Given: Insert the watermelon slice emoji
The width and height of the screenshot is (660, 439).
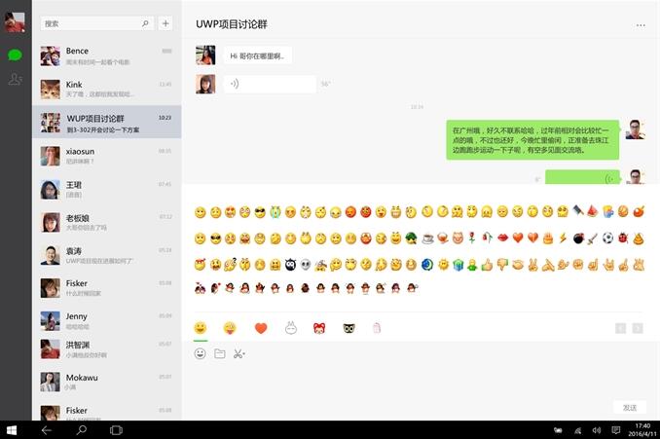Looking at the screenshot, I should pos(593,211).
